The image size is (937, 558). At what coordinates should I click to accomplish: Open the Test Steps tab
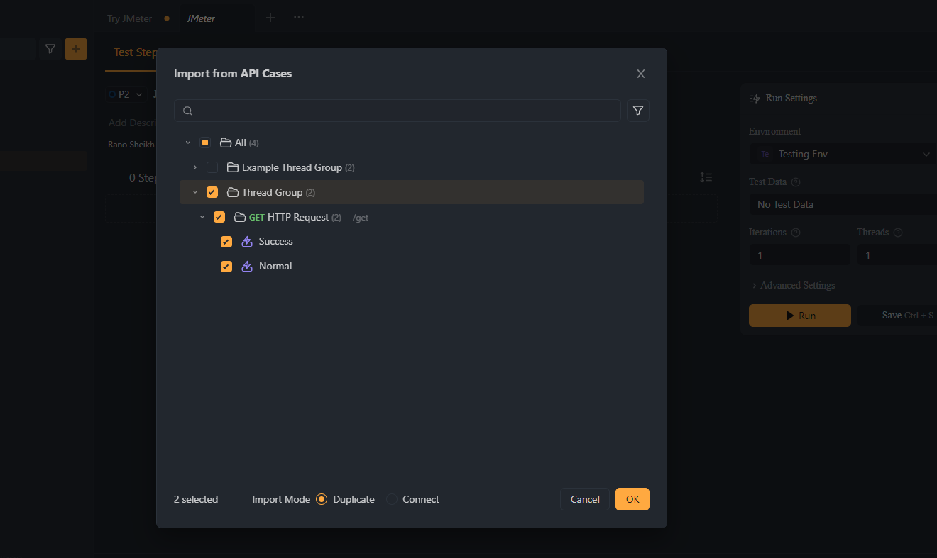(135, 52)
